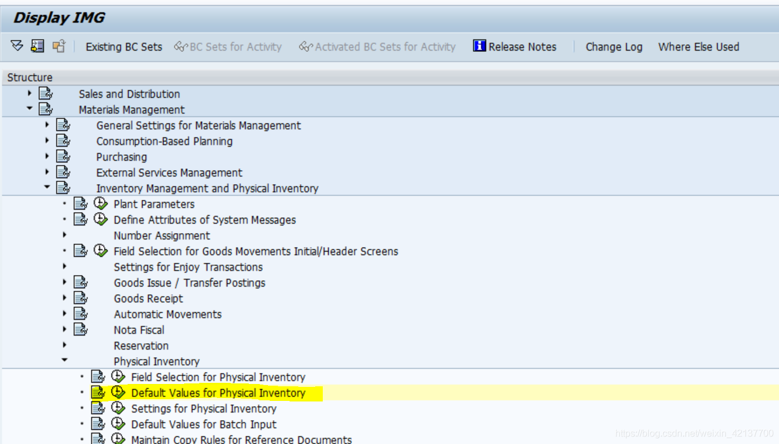
Task: Click the Expand All toolbar icon
Action: pyautogui.click(x=17, y=46)
